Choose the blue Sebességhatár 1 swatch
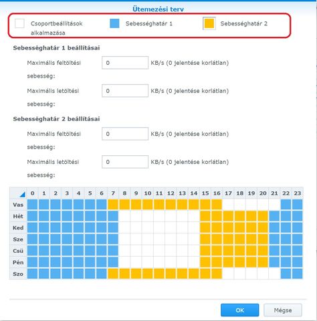The width and height of the screenshot is (317, 321). coord(114,23)
